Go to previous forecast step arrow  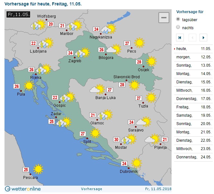tap(192, 38)
